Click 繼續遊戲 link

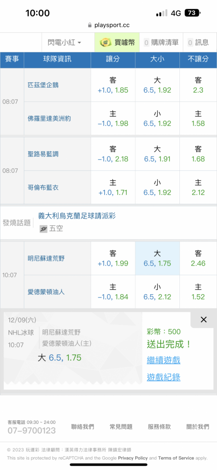tap(163, 360)
